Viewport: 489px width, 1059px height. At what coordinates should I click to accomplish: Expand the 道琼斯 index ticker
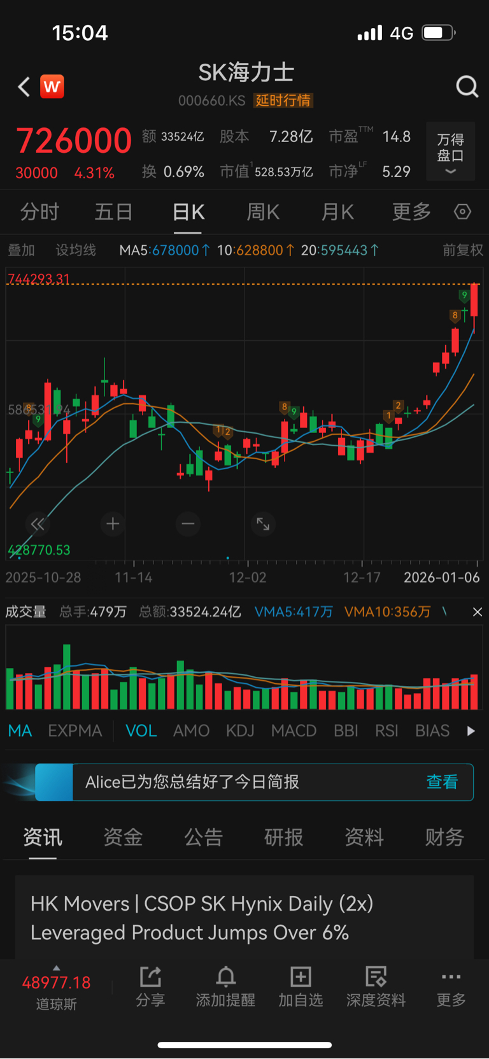[56, 988]
